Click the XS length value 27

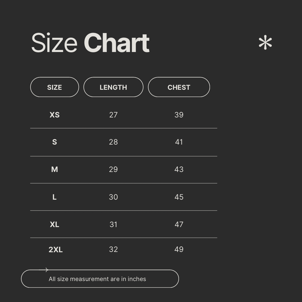113,115
